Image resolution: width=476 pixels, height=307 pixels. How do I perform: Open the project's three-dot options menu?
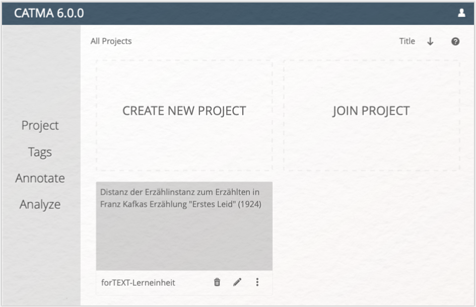[257, 282]
